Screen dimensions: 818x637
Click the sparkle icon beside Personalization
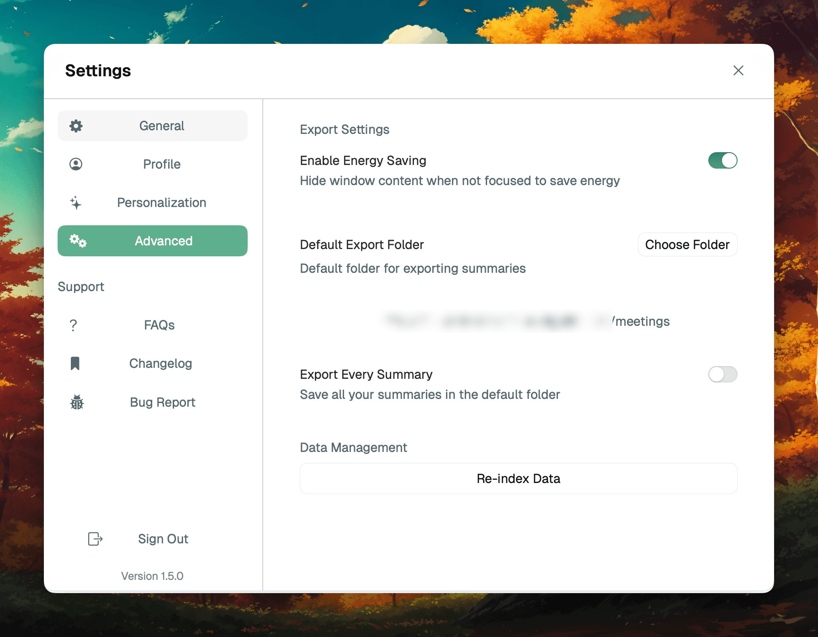[x=76, y=202]
